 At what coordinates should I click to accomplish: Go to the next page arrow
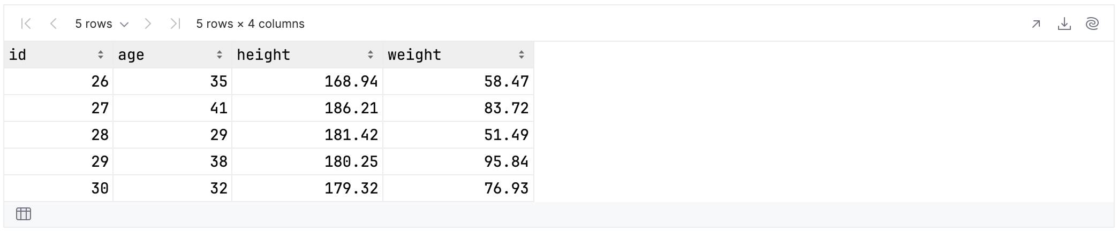[148, 24]
